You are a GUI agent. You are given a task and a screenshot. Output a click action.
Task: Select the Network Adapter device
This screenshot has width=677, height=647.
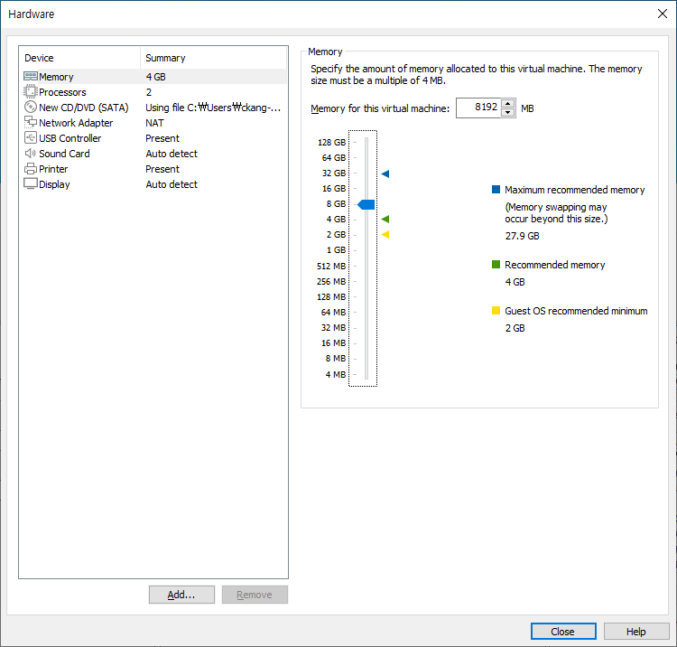tap(154, 123)
